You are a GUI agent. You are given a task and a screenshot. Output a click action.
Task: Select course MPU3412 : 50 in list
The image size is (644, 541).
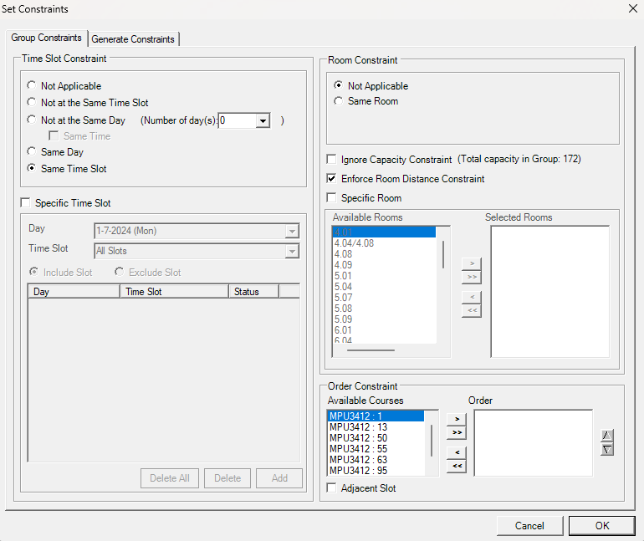pos(358,438)
